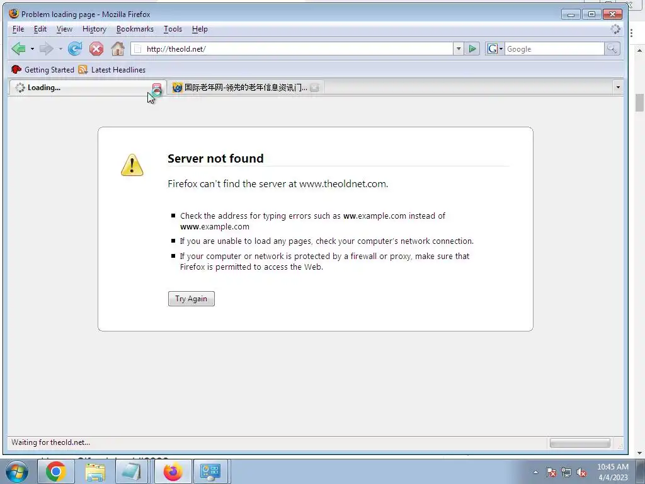Open the History menu
645x484 pixels.
(x=94, y=29)
